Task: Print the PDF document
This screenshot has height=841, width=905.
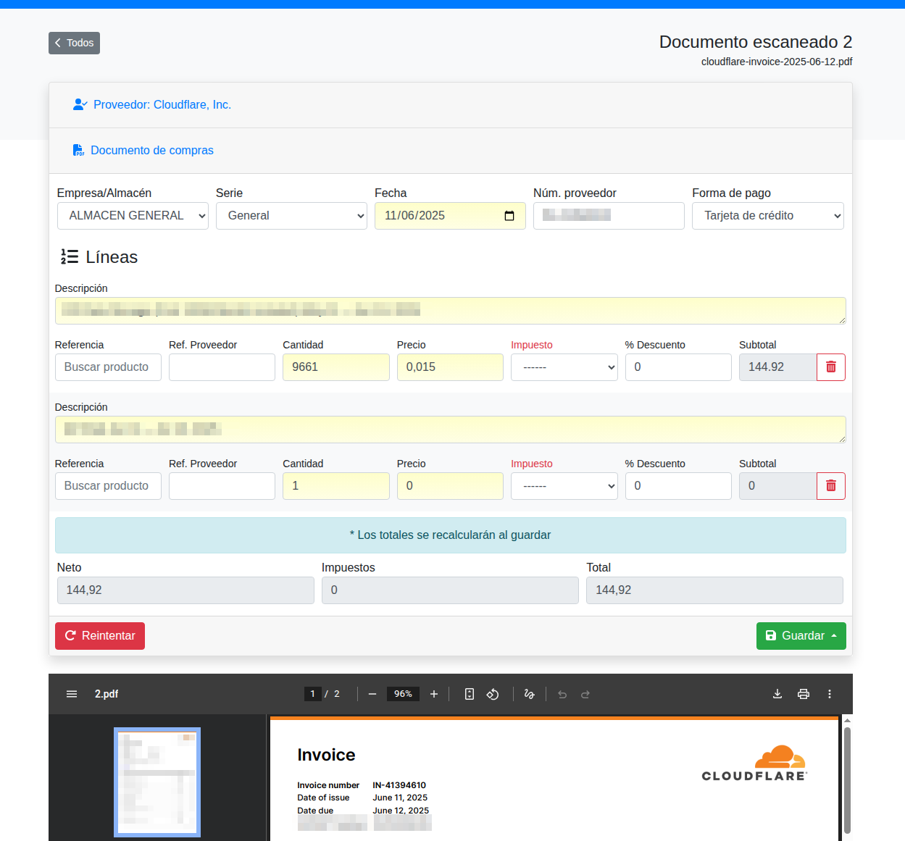Action: click(804, 694)
